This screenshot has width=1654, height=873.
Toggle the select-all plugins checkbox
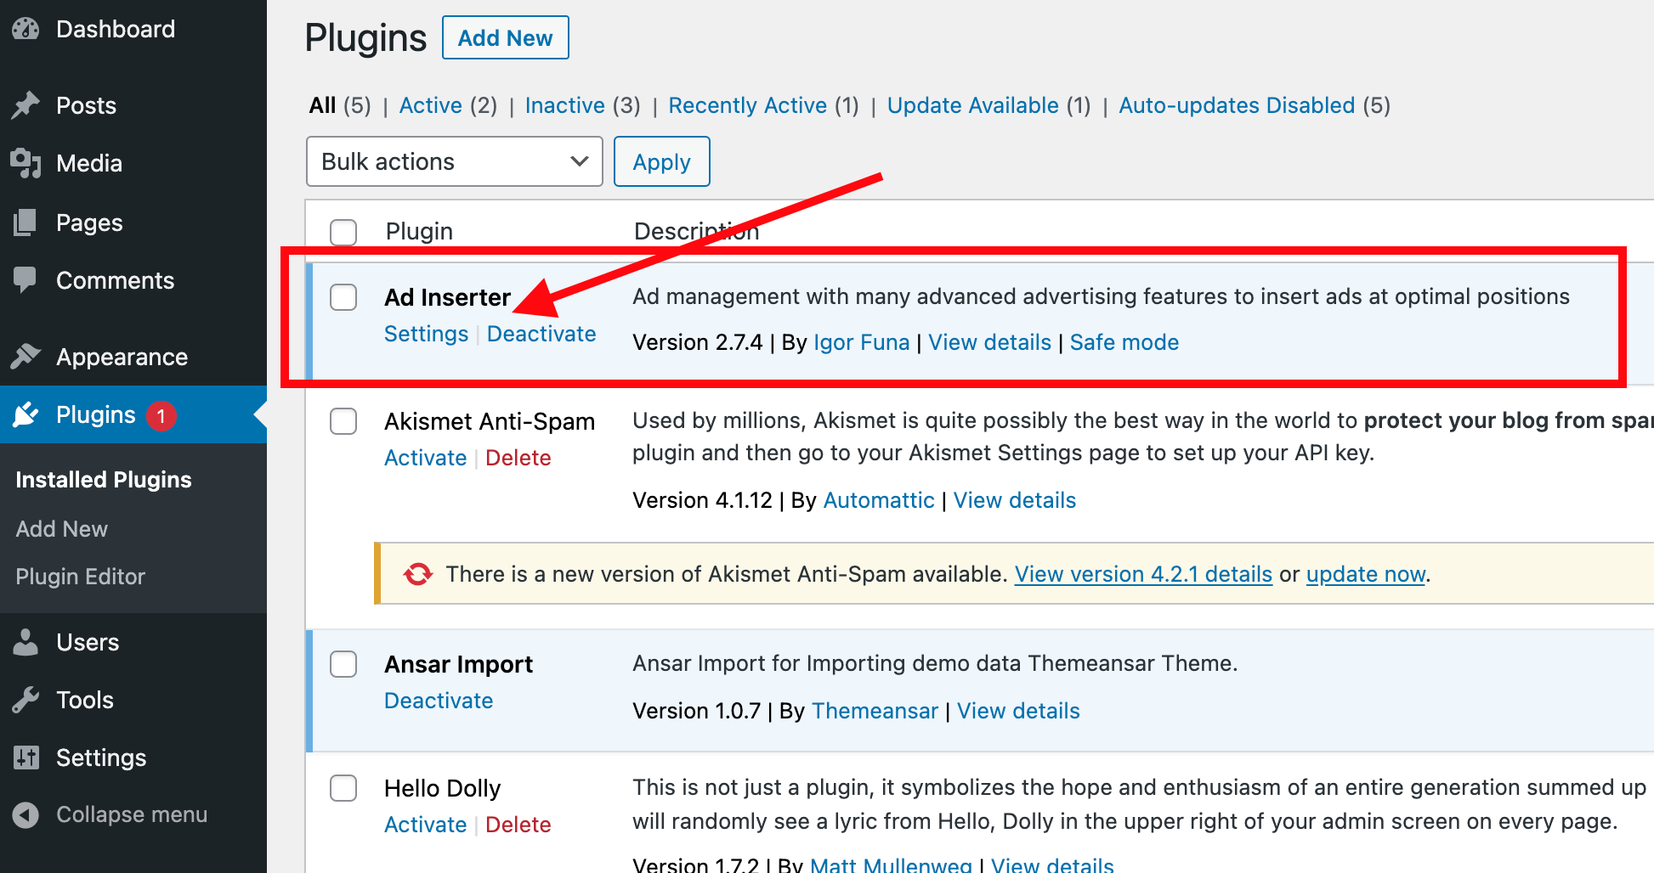(x=343, y=232)
